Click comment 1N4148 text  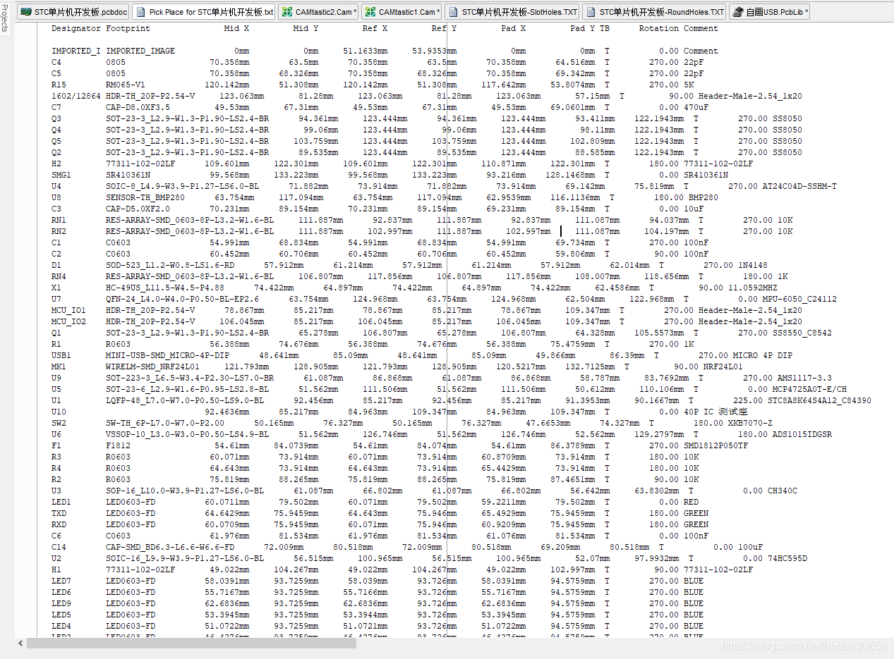[752, 265]
